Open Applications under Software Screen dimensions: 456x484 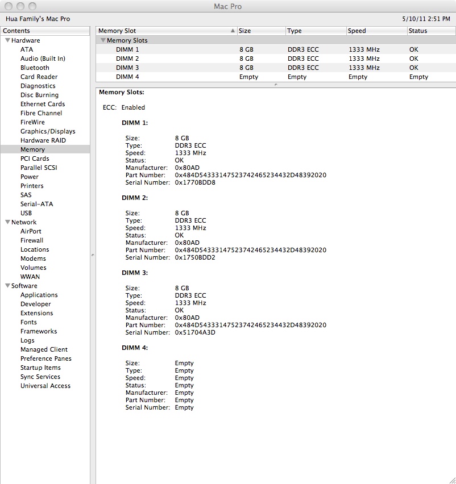[x=39, y=295]
